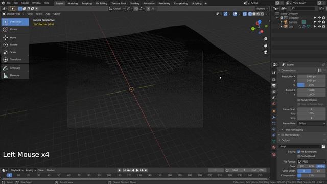Open the Tool properties tab icon
The height and width of the screenshot is (184, 327).
[274, 72]
